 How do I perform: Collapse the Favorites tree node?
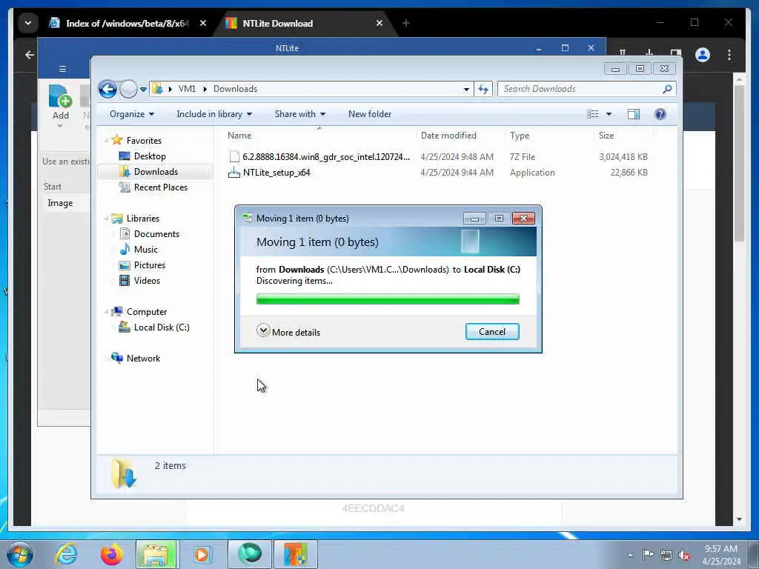coord(106,140)
